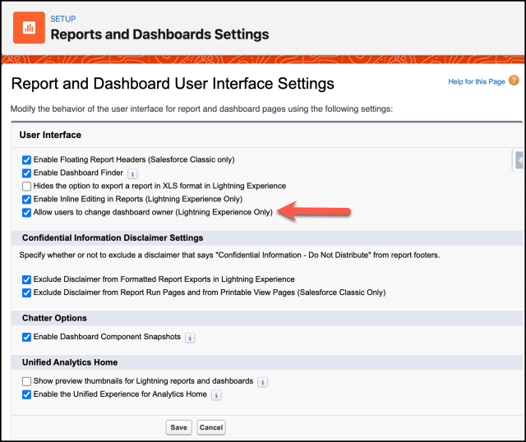Uncheck Enable Dashboard Finder checkbox
This screenshot has height=442, width=526.
[x=27, y=173]
